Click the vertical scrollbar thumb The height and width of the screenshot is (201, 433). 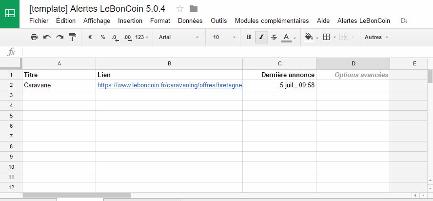pyautogui.click(x=430, y=77)
